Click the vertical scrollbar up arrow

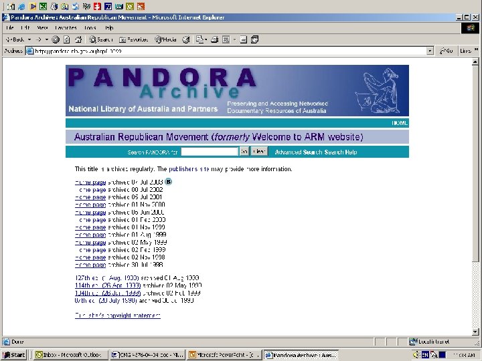[475, 62]
